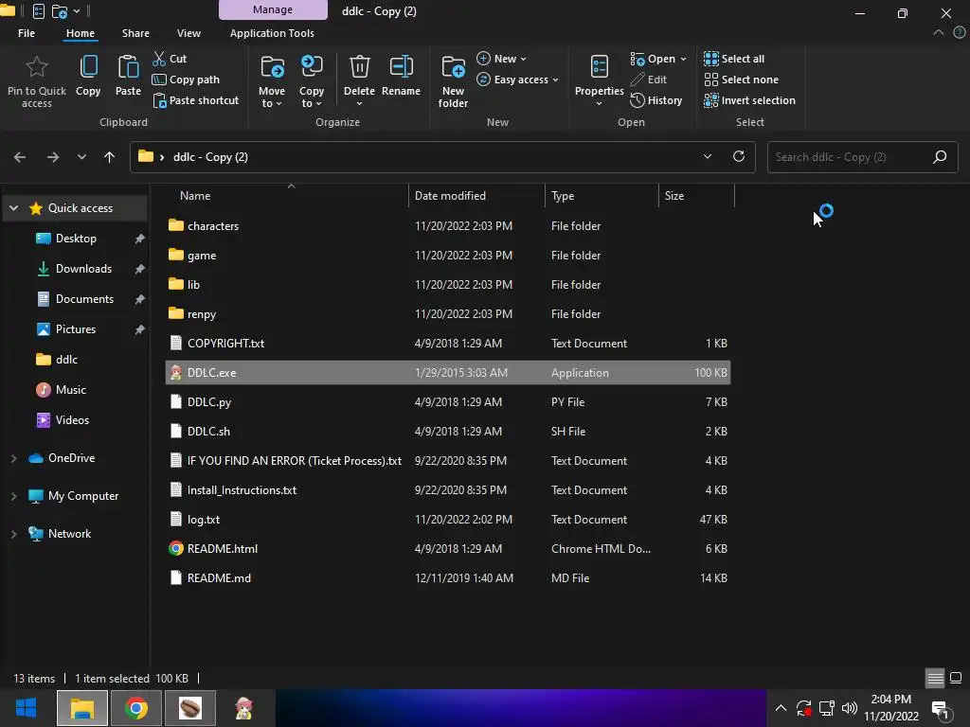This screenshot has height=727, width=970.
Task: Sort by Date modified column
Action: tap(476, 196)
